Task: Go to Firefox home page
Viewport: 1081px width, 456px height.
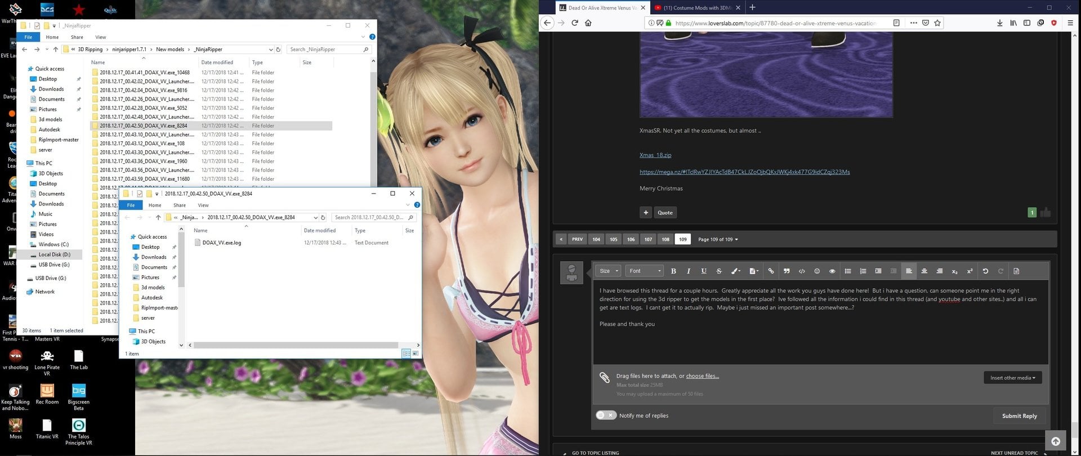Action: pos(588,23)
